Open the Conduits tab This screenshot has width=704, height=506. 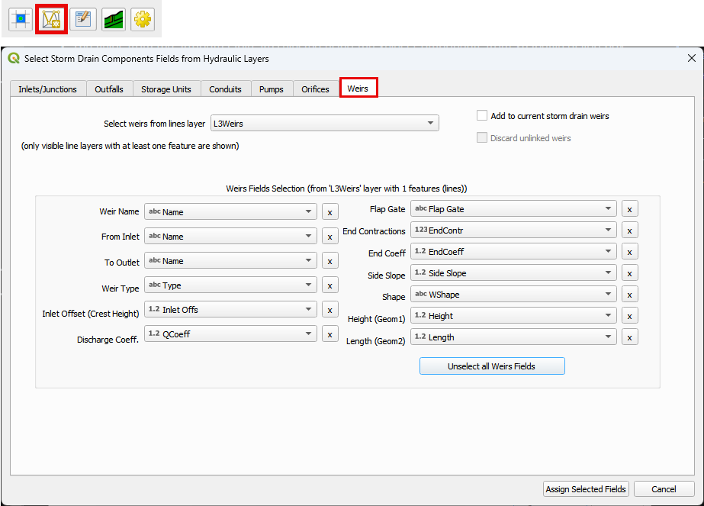[225, 89]
